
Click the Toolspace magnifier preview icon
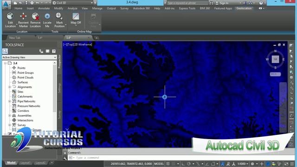(5, 51)
